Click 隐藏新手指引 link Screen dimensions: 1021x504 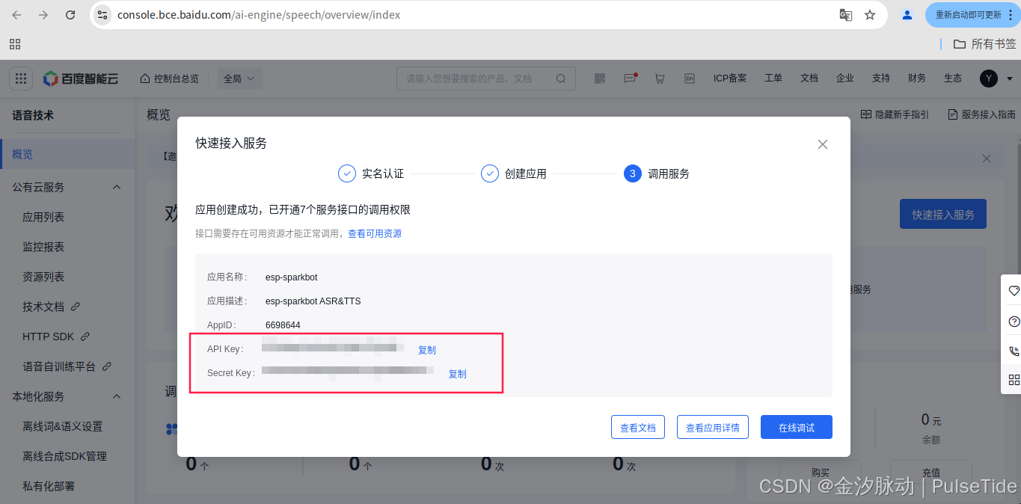point(895,114)
